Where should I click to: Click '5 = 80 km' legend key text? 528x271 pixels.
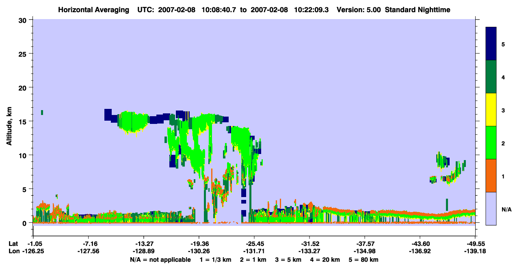click(x=363, y=260)
